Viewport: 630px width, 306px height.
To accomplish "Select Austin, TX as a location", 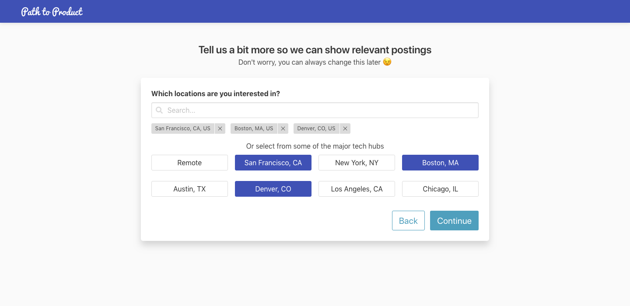I will (x=189, y=188).
